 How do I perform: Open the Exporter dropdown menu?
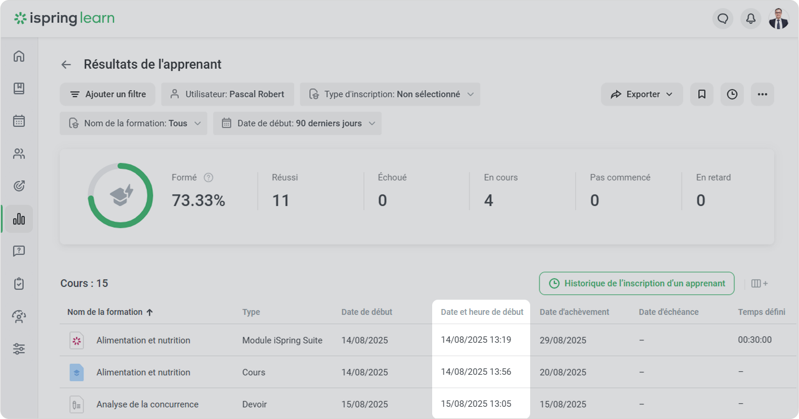(x=642, y=94)
